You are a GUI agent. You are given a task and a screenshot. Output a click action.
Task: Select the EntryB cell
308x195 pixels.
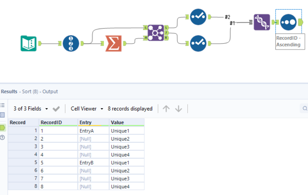point(93,162)
